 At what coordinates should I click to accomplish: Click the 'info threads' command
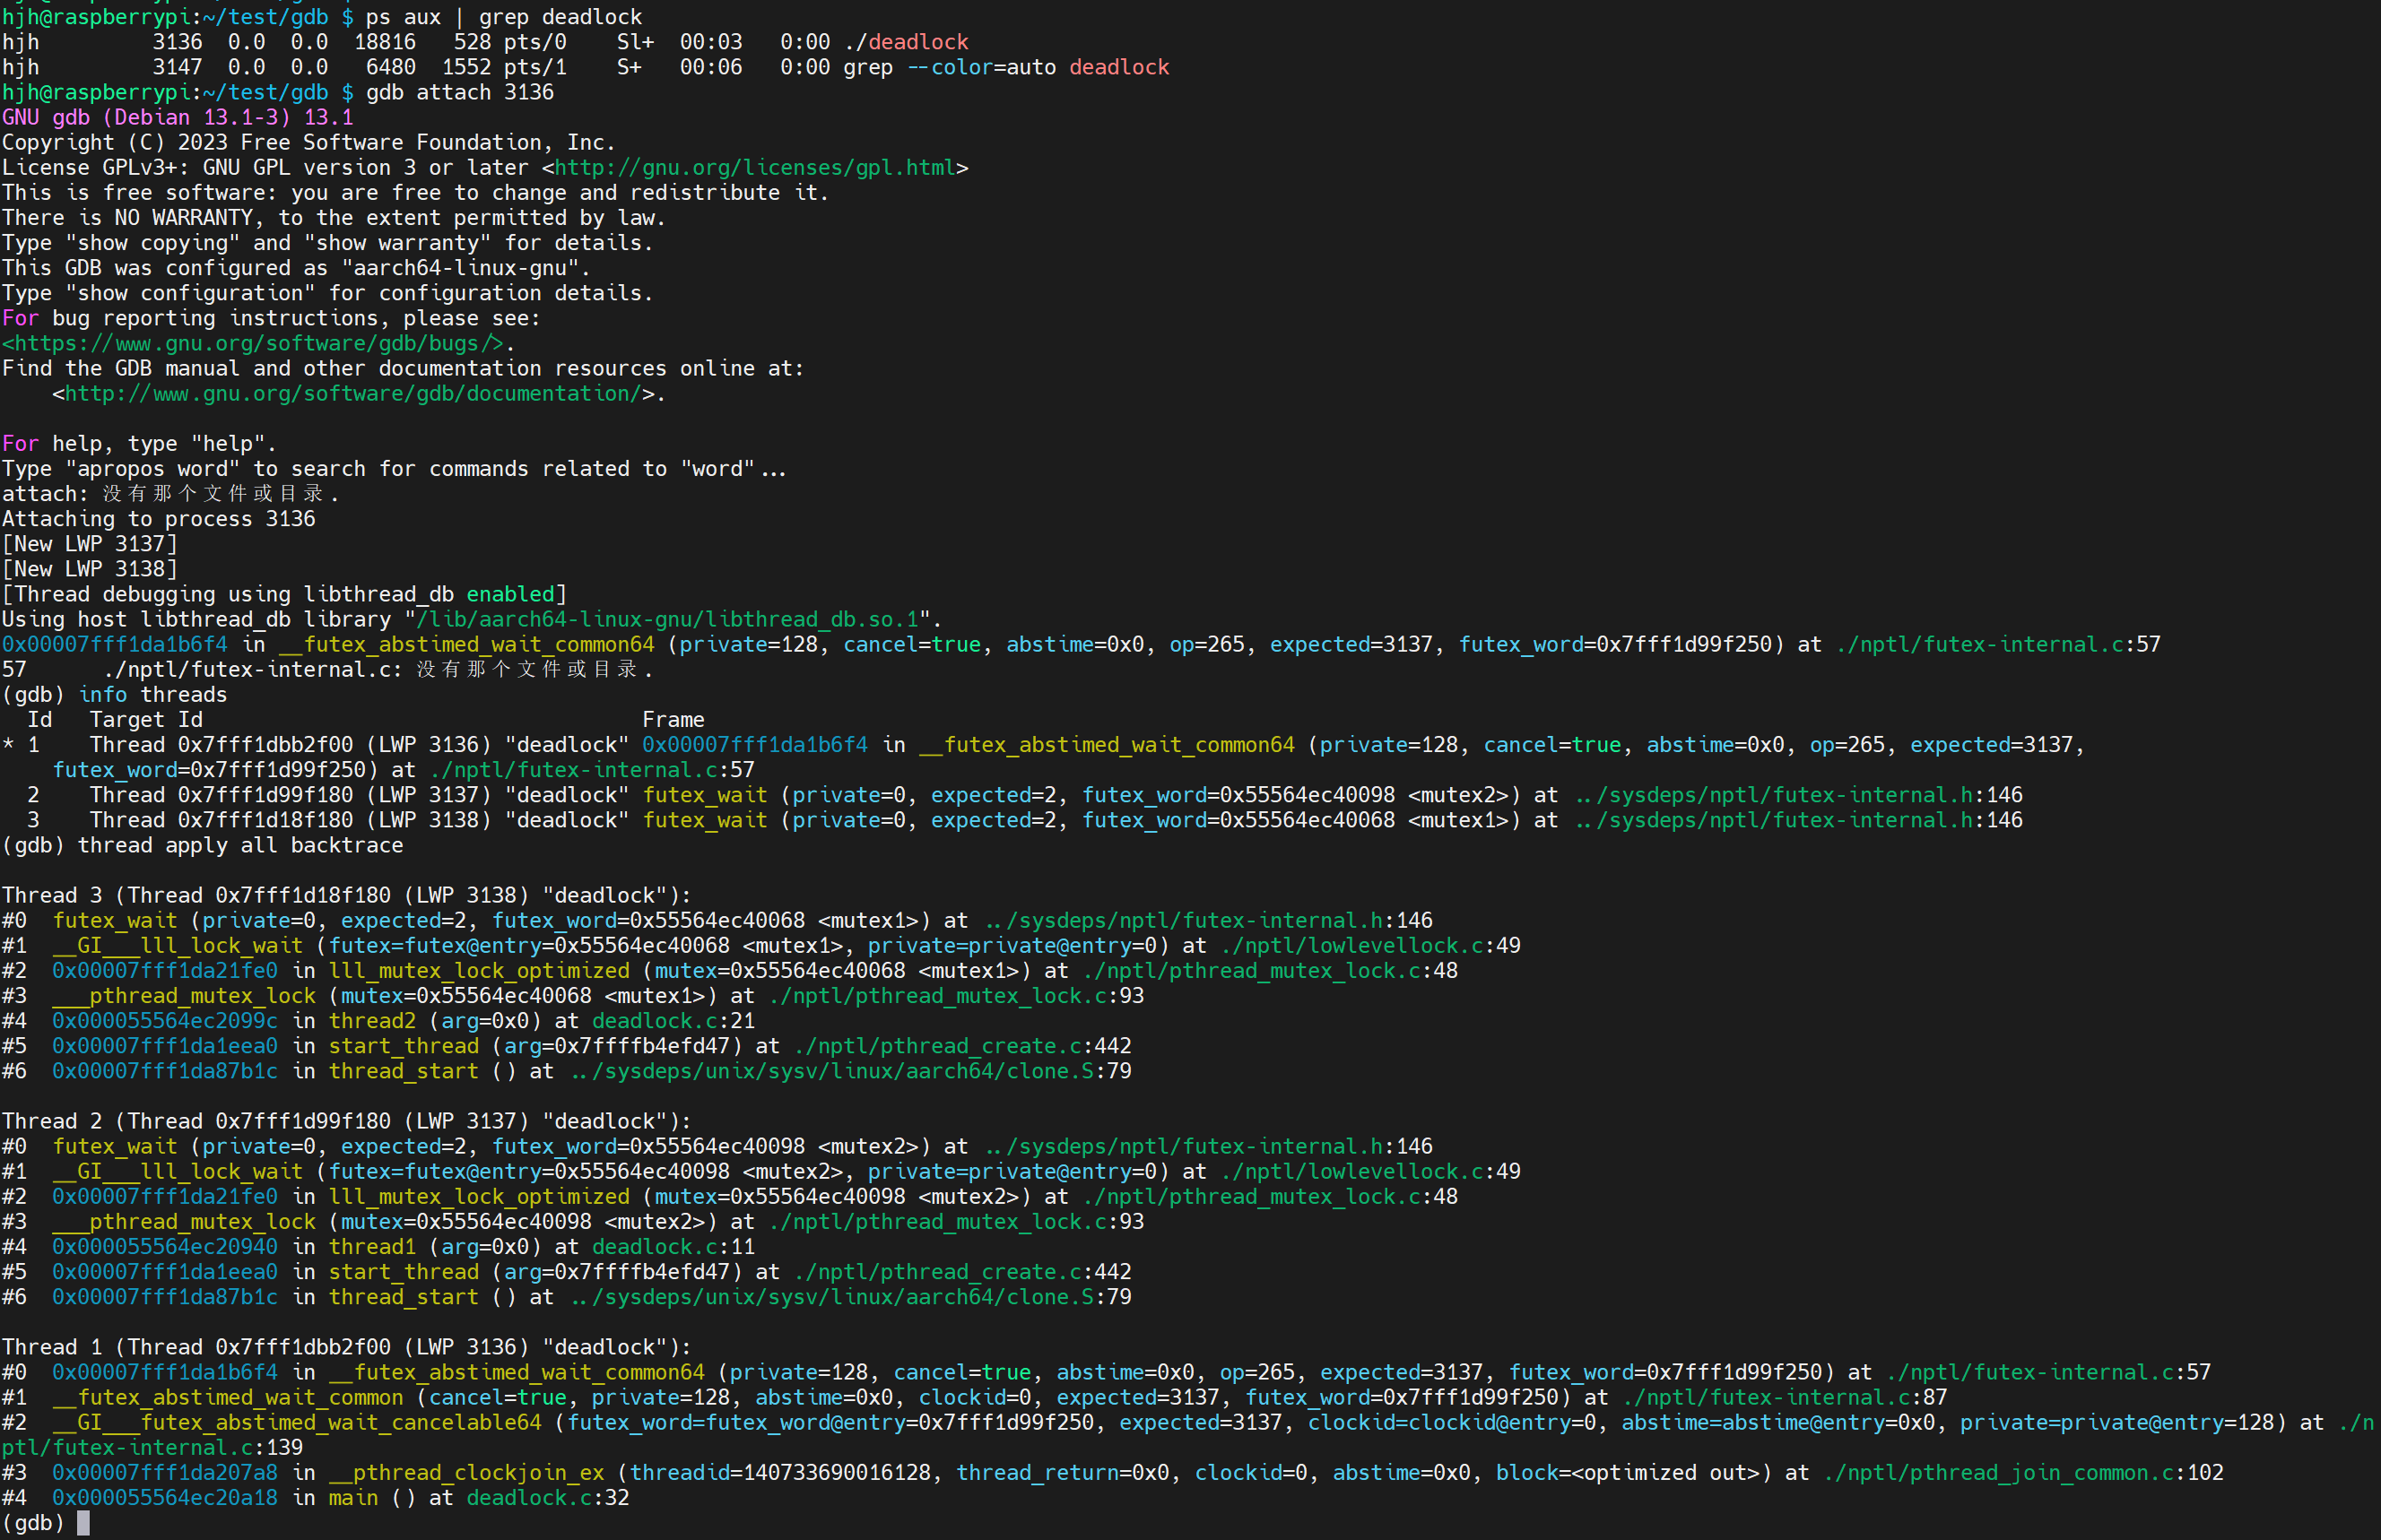(x=153, y=695)
